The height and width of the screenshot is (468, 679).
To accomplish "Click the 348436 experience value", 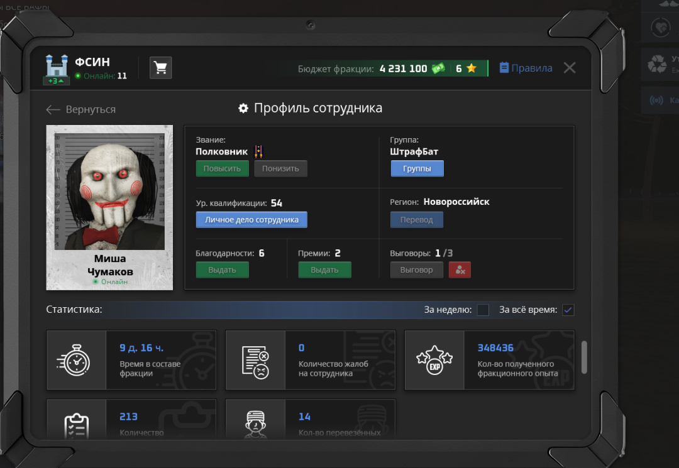I will pos(495,348).
